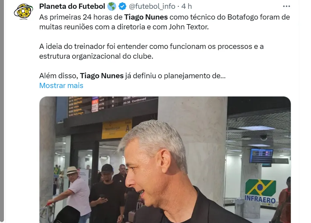
Task: Open the @futebol_info handle link
Action: 152,6
